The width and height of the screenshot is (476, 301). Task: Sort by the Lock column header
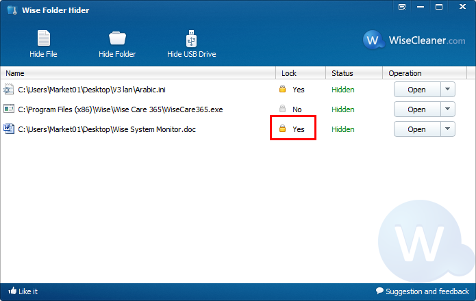(x=301, y=73)
